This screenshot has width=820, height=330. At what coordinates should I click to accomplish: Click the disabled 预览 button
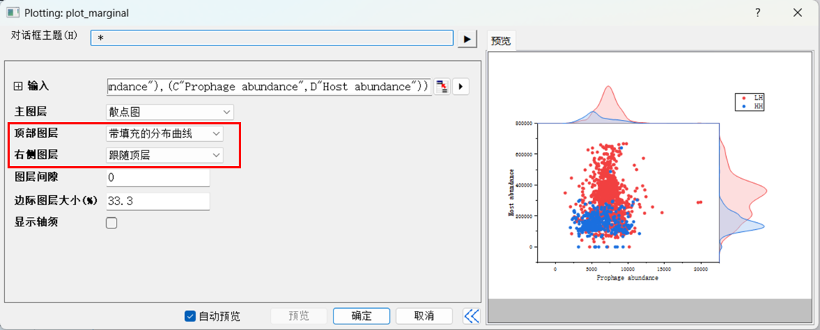point(299,316)
